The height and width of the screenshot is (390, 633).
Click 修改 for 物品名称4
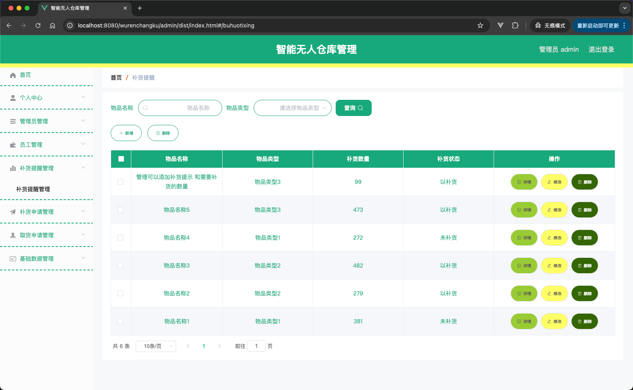554,238
